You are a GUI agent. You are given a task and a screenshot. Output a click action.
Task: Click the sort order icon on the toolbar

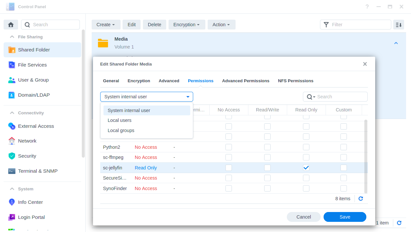[x=399, y=25]
